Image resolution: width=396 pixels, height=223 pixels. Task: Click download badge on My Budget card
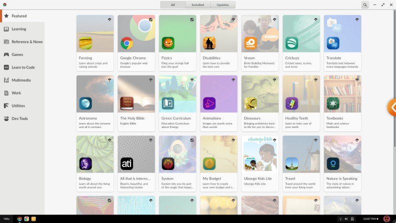click(233, 140)
